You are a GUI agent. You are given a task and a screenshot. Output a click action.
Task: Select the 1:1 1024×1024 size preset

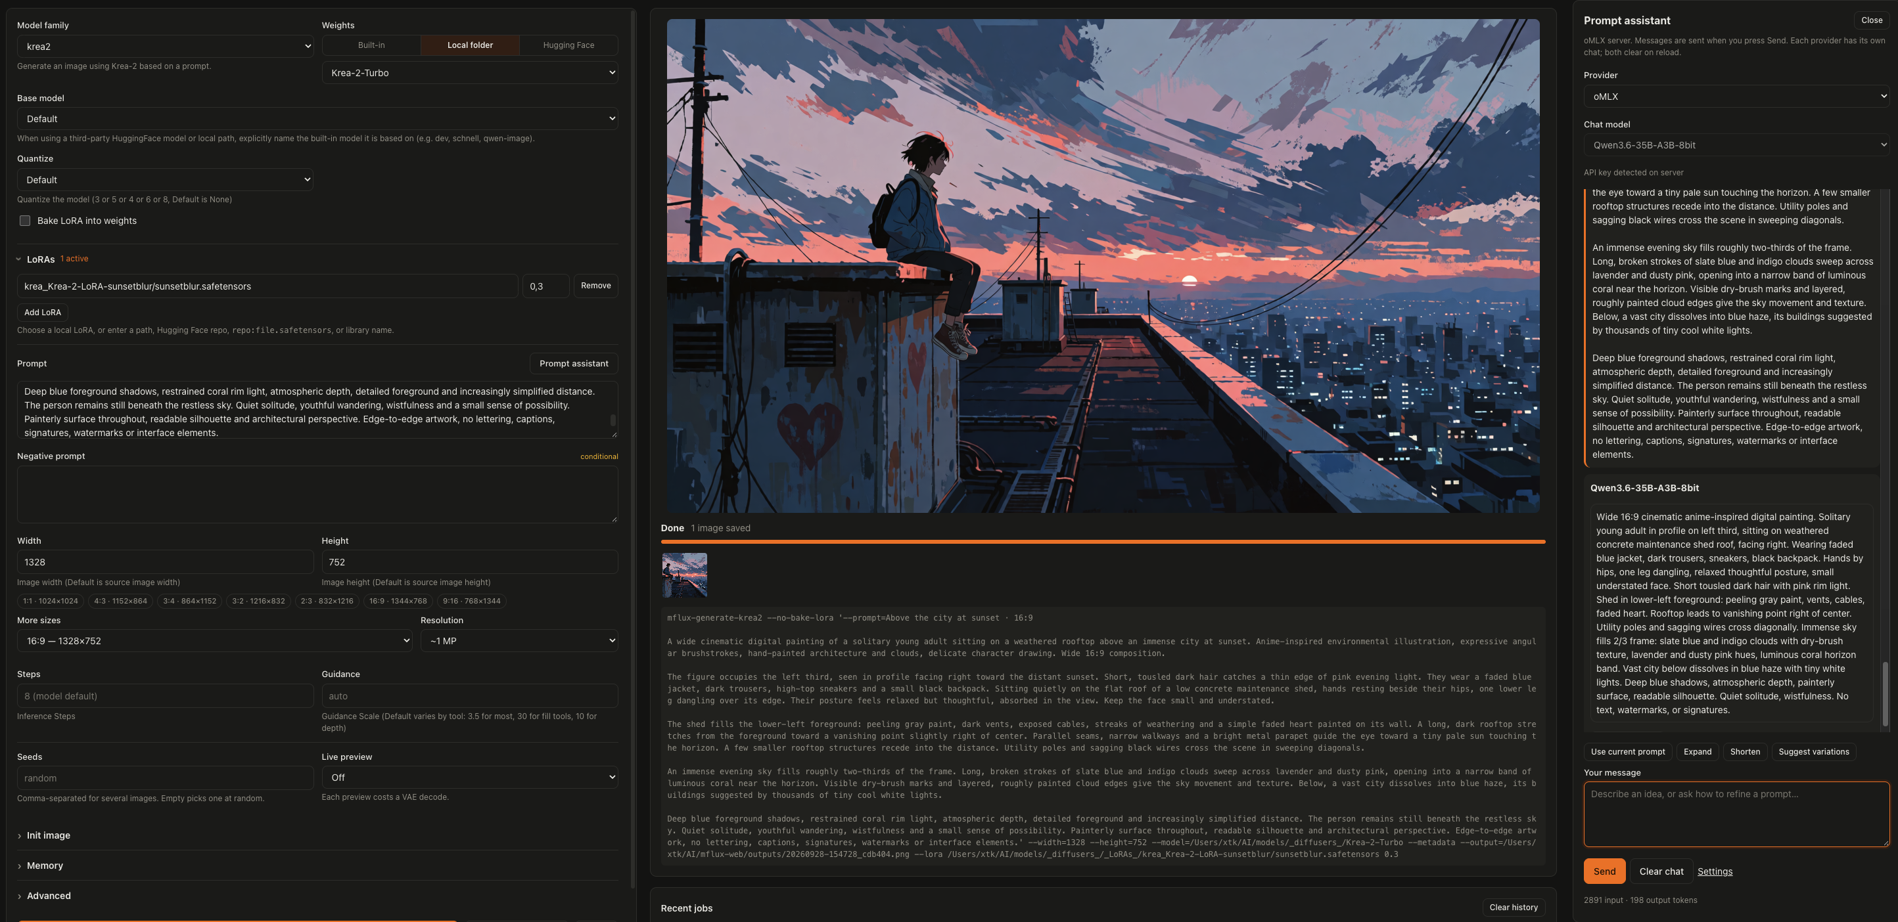pyautogui.click(x=50, y=601)
